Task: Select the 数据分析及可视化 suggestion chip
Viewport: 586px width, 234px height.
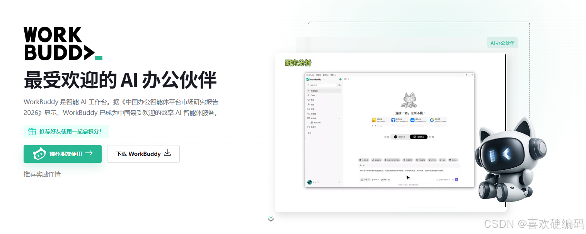Action: tap(392, 160)
